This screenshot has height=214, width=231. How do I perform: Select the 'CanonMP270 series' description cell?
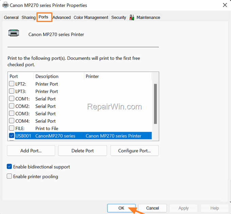pos(55,136)
